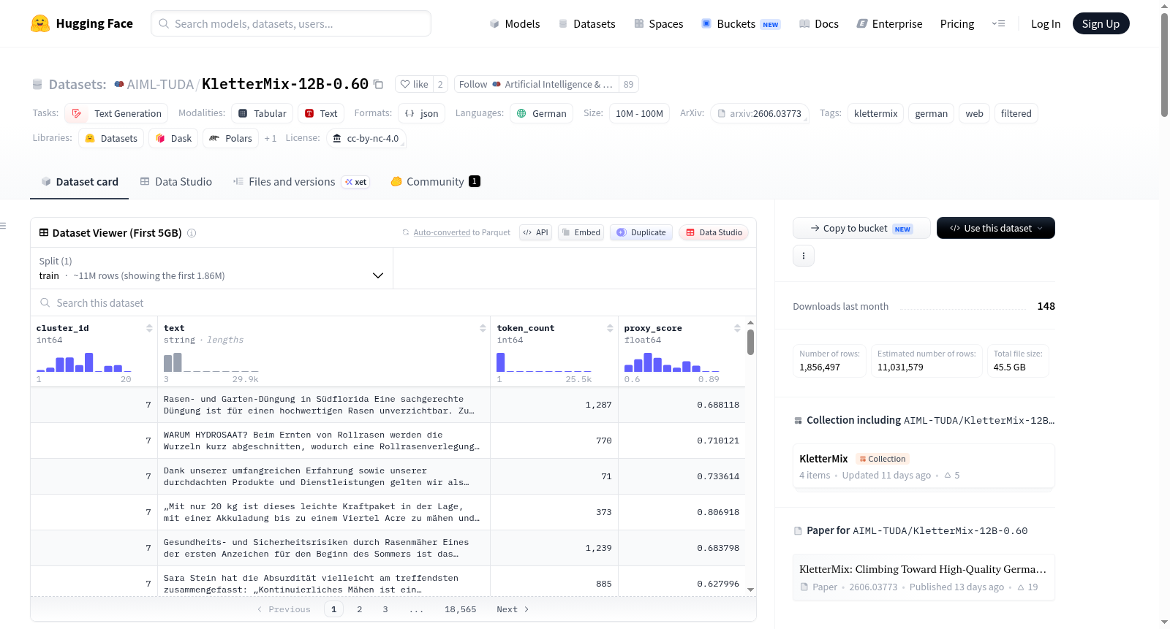Screen dimensions: 1170x629
Task: Sort the token_count column
Action: [610, 329]
